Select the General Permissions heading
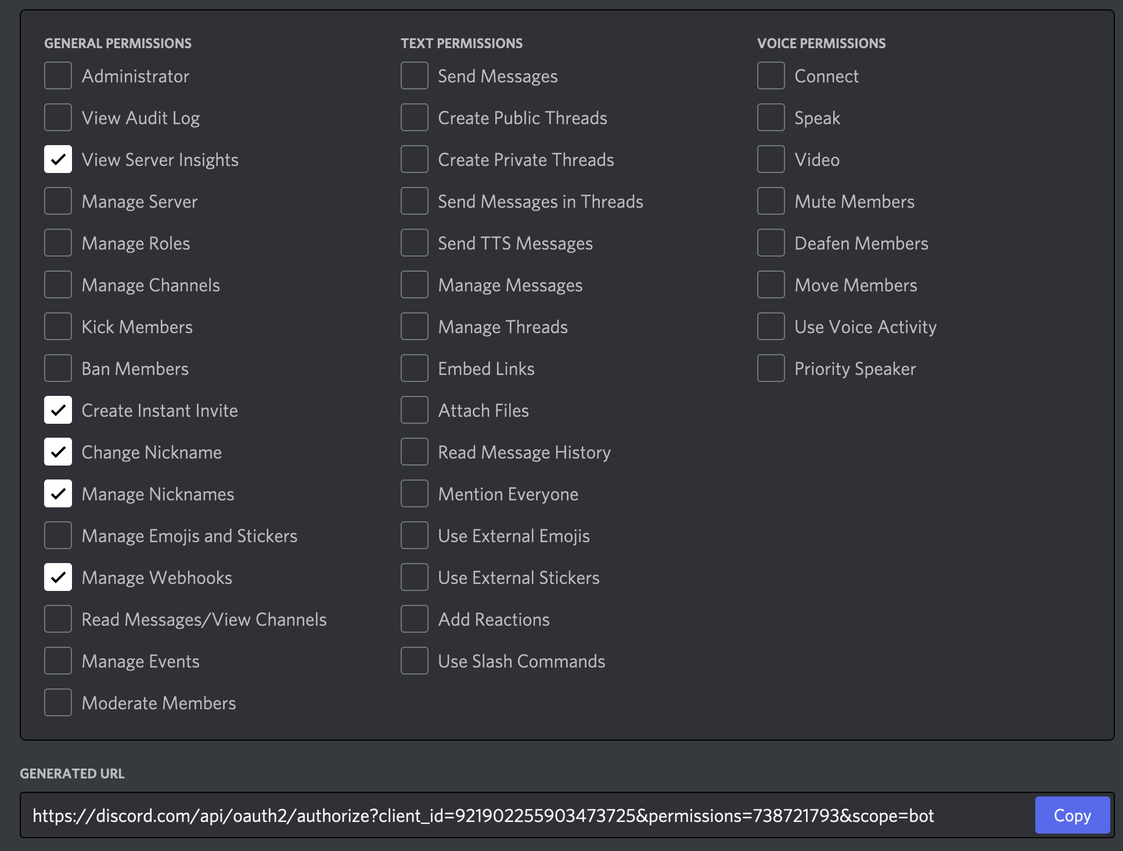Screen dimensions: 1123x851 118,44
